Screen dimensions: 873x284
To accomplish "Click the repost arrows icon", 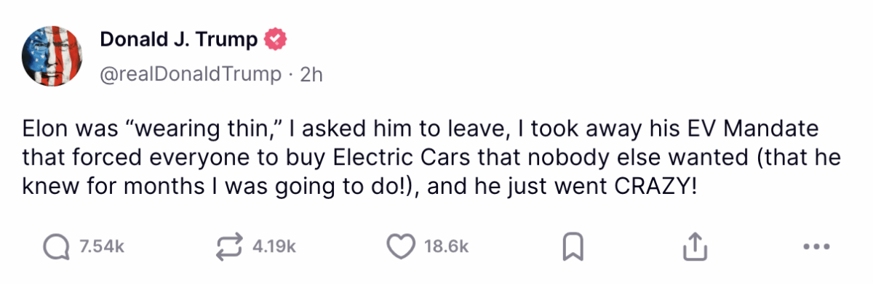I will click(x=230, y=246).
